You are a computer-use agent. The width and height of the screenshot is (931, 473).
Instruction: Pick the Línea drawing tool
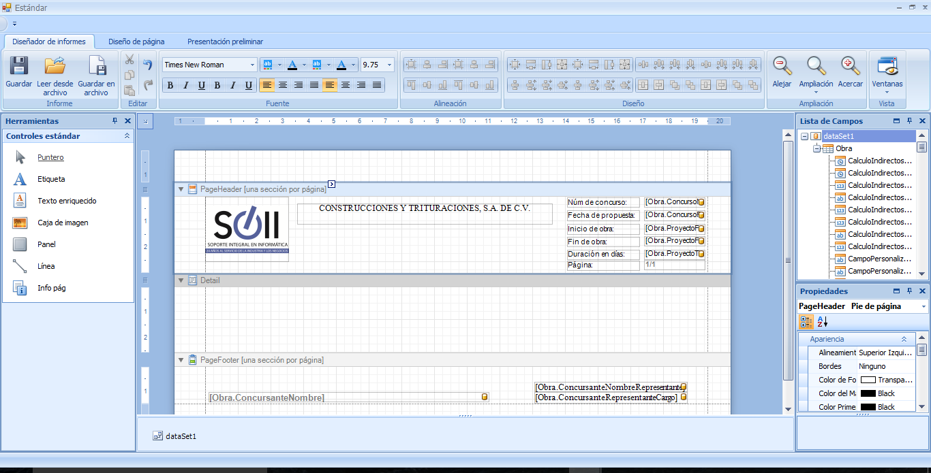46,266
